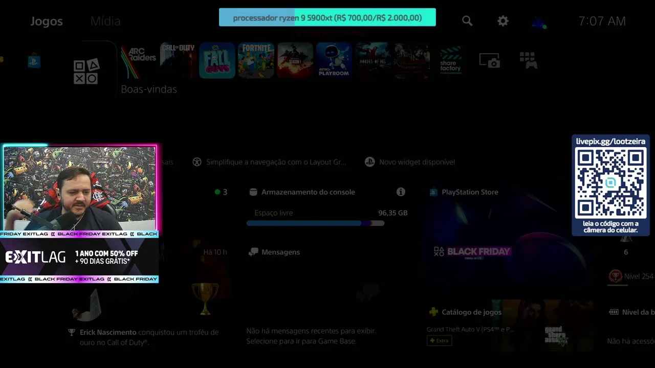The height and width of the screenshot is (368, 655).
Task: Select the 96,35 GB free space value
Action: tap(393, 213)
